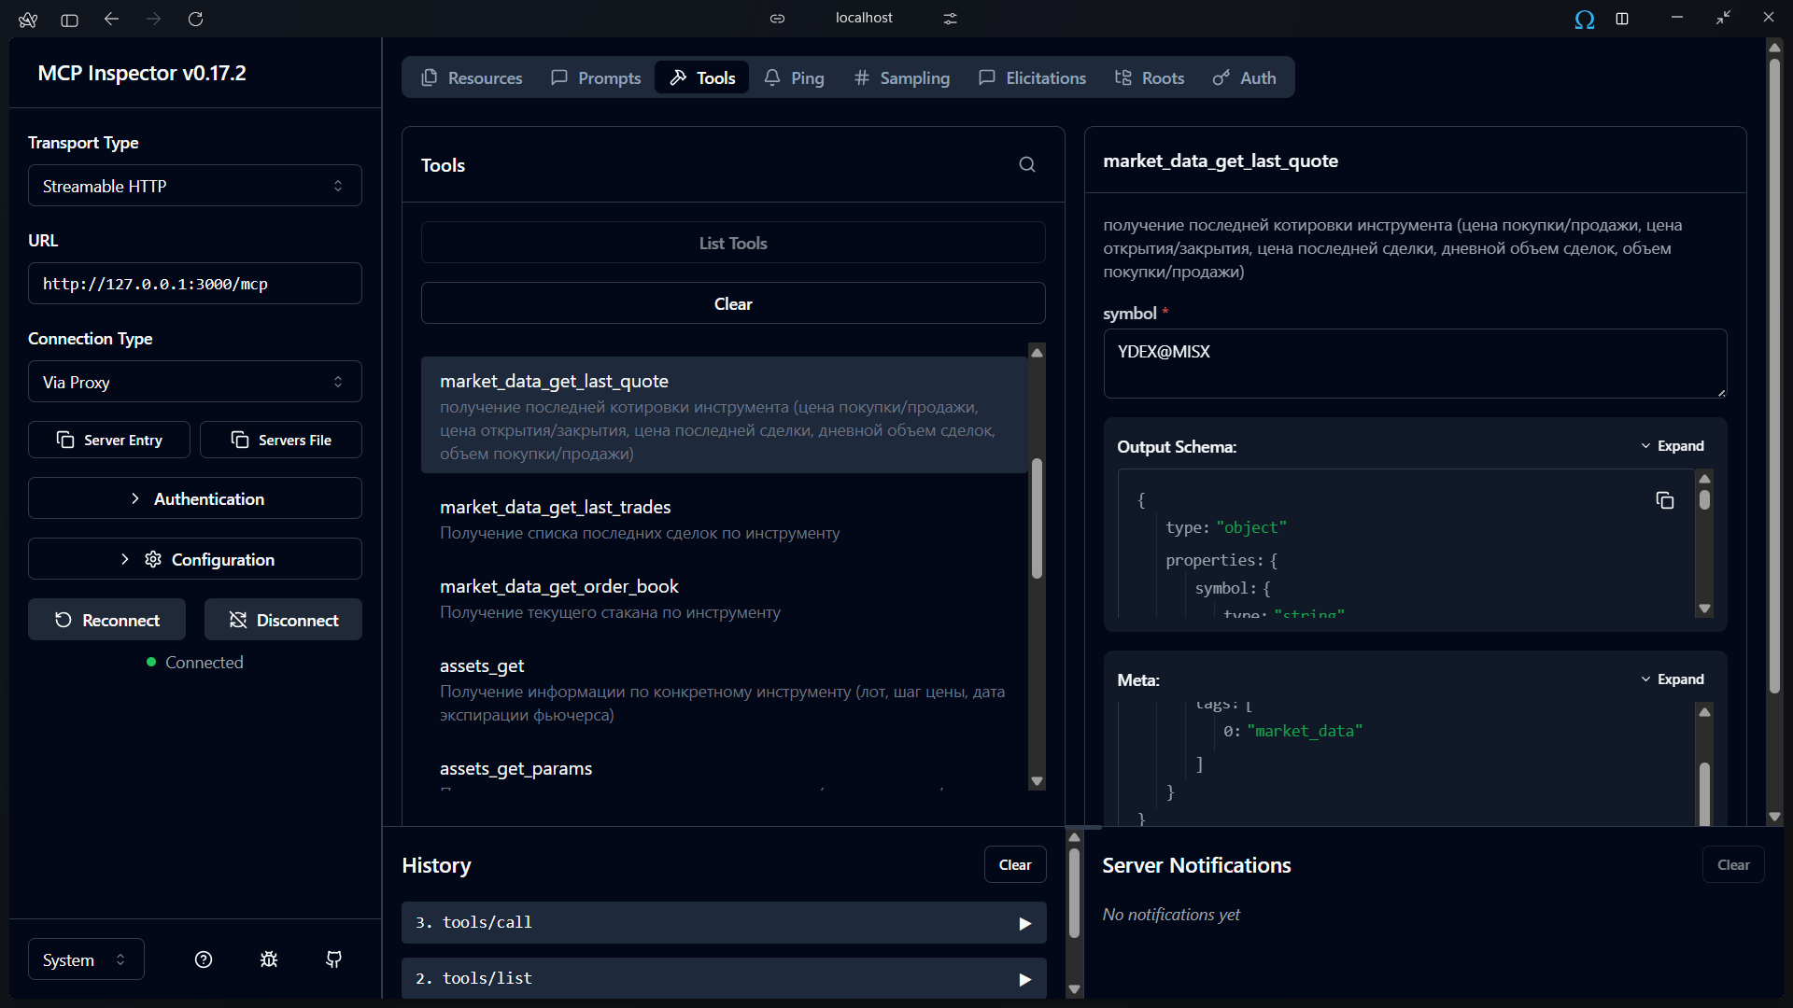Click the bug debugging icon
Screen dimensions: 1793x1008
(x=269, y=959)
